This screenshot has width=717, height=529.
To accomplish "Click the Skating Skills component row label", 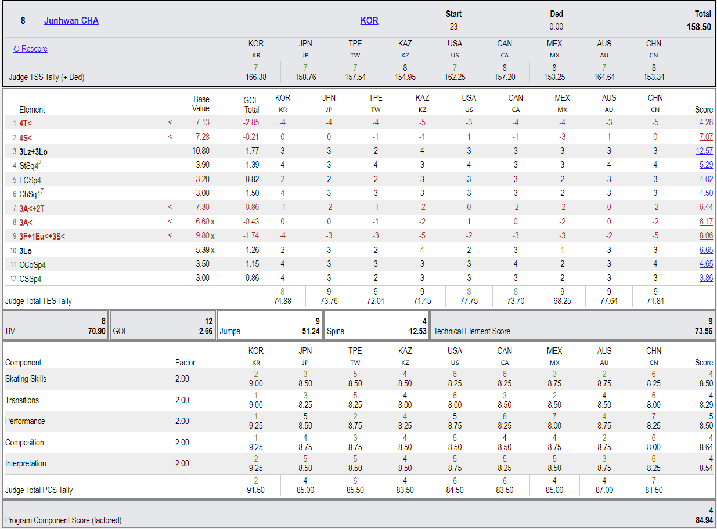I will 26,379.
